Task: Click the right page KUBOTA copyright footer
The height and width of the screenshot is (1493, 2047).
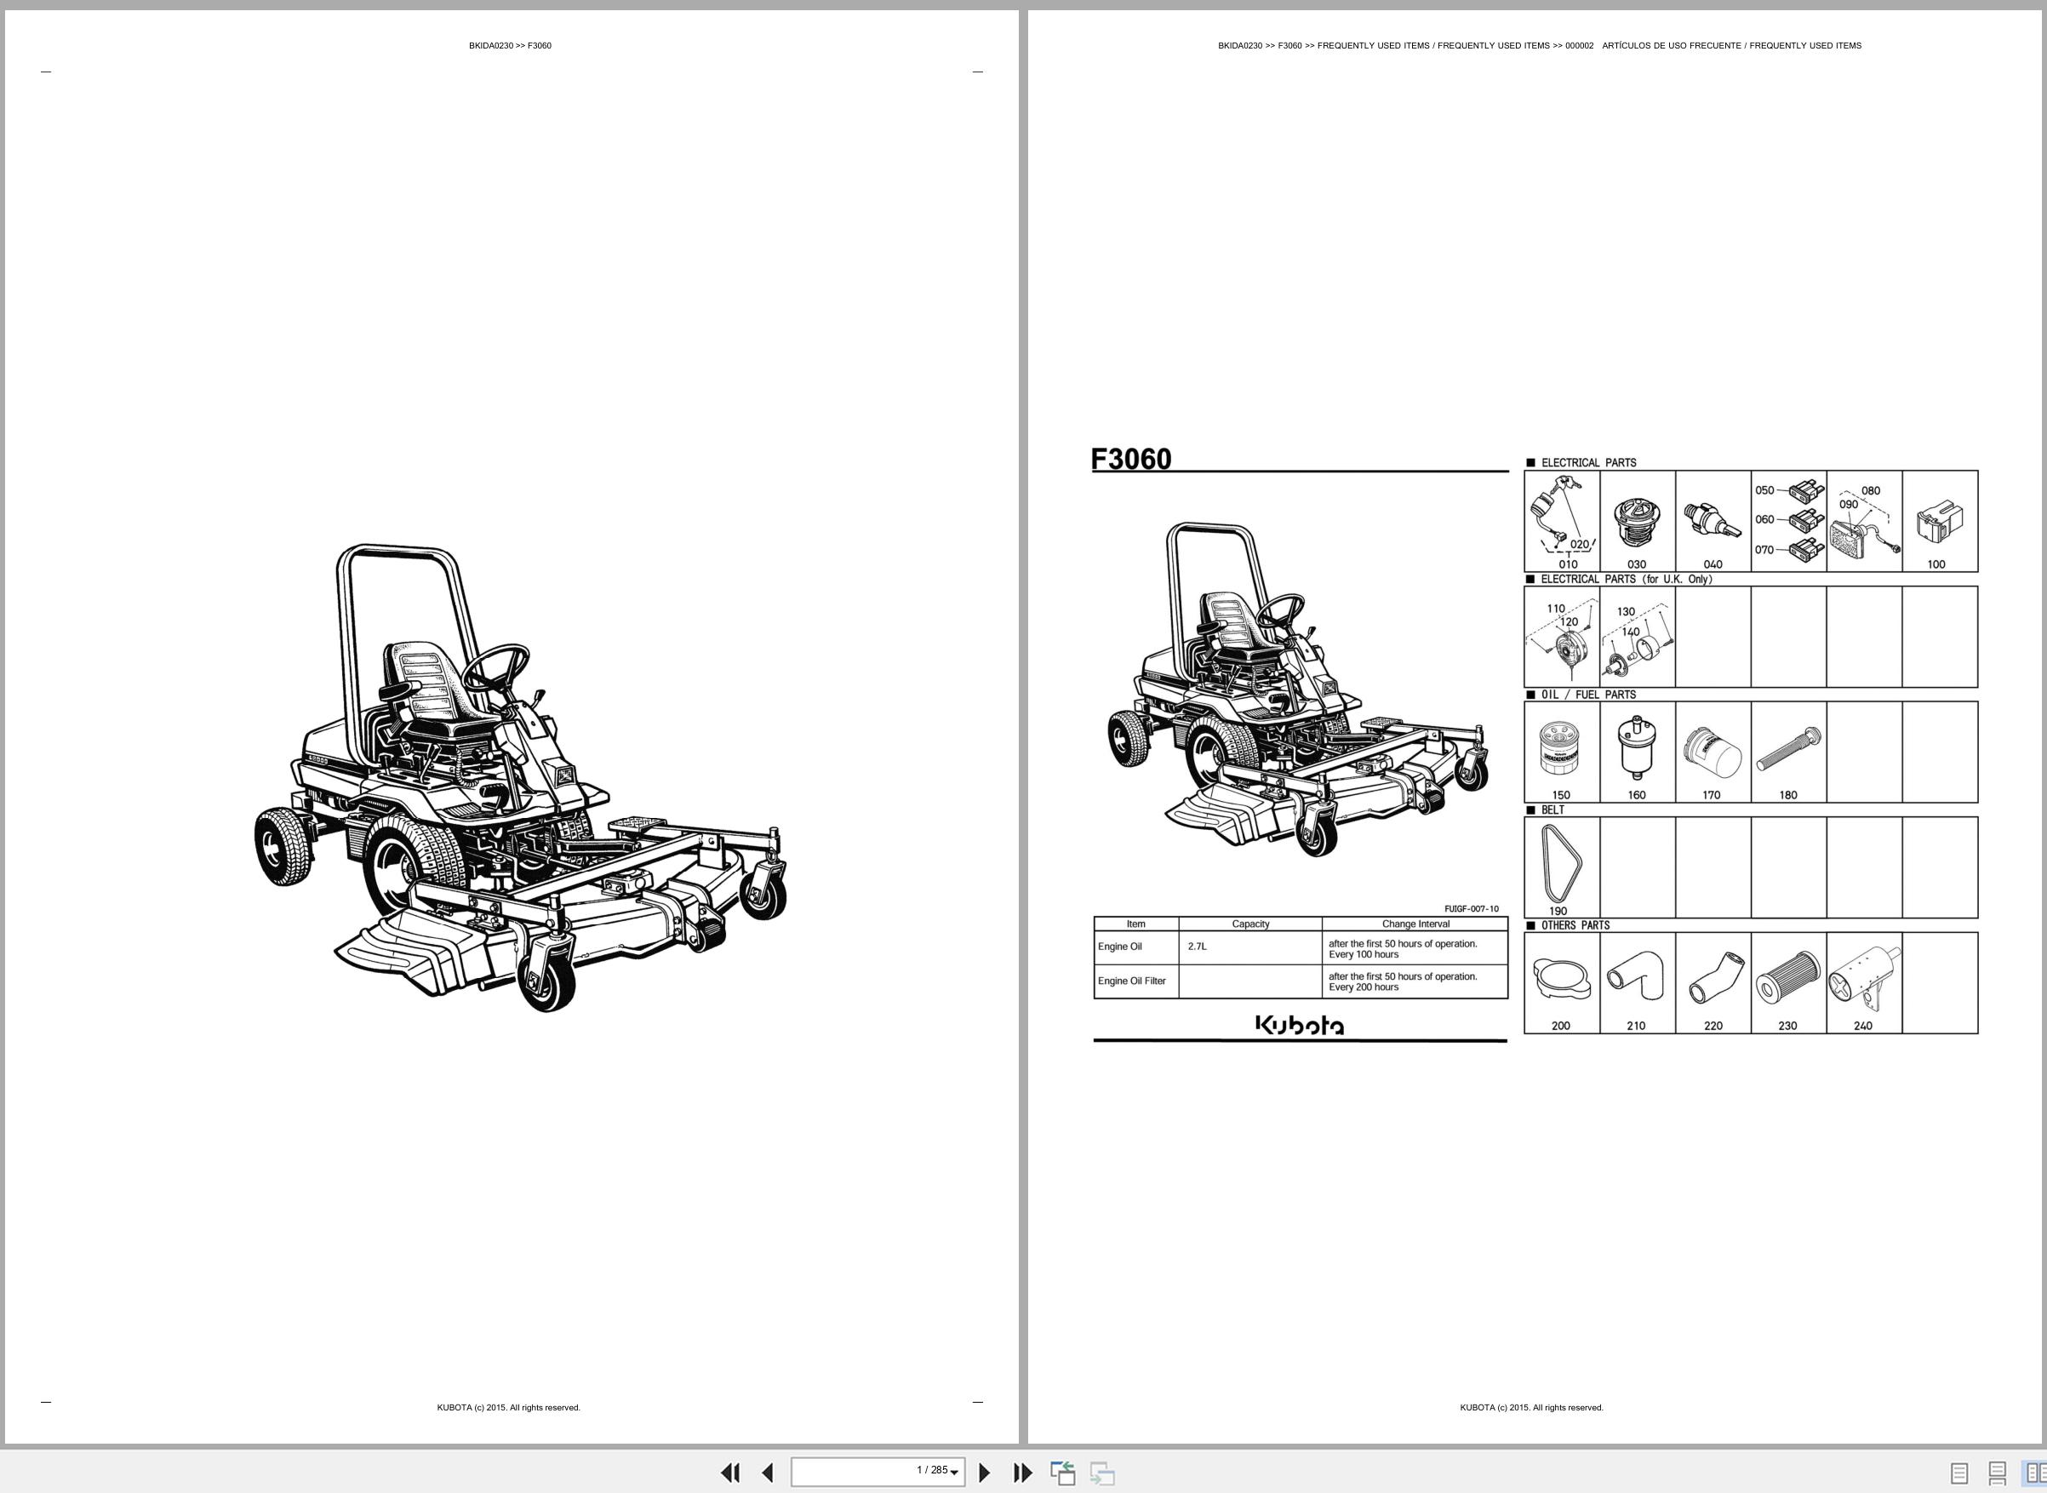Action: point(1532,1407)
